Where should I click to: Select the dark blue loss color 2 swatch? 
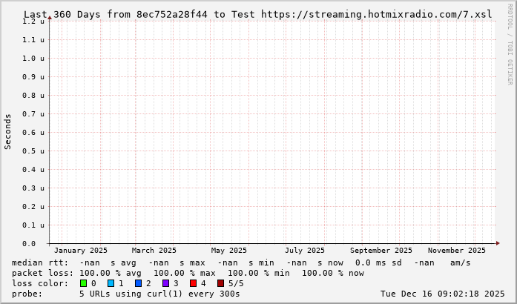[138, 283]
